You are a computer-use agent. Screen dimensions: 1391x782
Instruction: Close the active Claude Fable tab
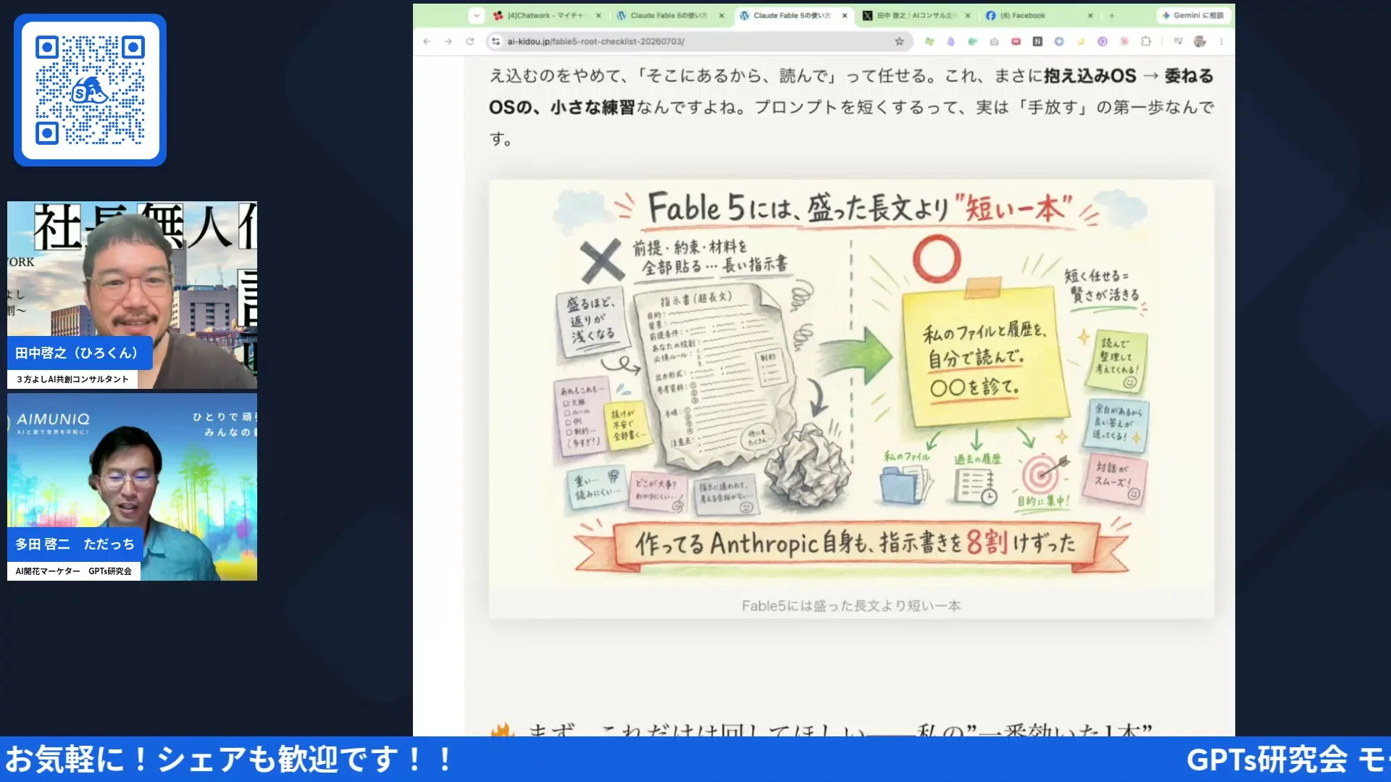tap(845, 15)
